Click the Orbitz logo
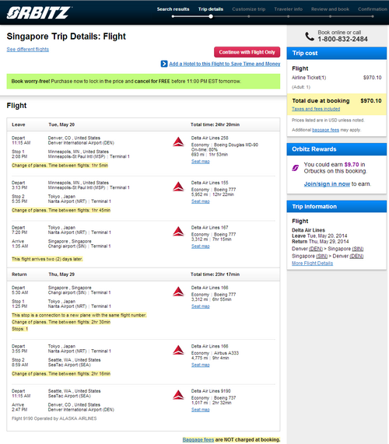Viewport: 389px width, 444px height. coord(39,12)
